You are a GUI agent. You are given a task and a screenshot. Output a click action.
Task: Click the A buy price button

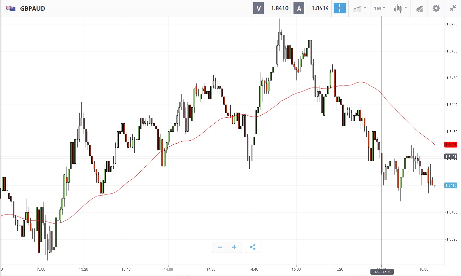[299, 8]
